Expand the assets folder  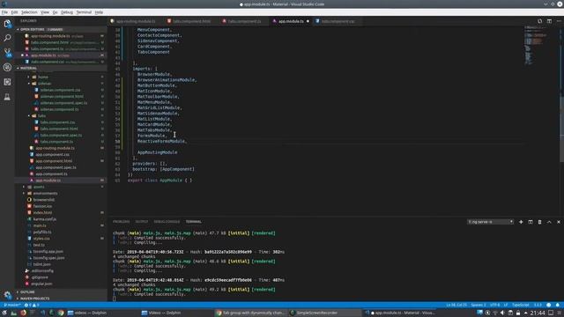tap(39, 187)
